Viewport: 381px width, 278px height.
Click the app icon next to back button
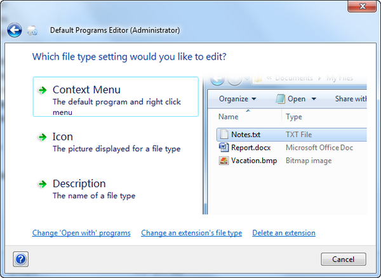[32, 30]
